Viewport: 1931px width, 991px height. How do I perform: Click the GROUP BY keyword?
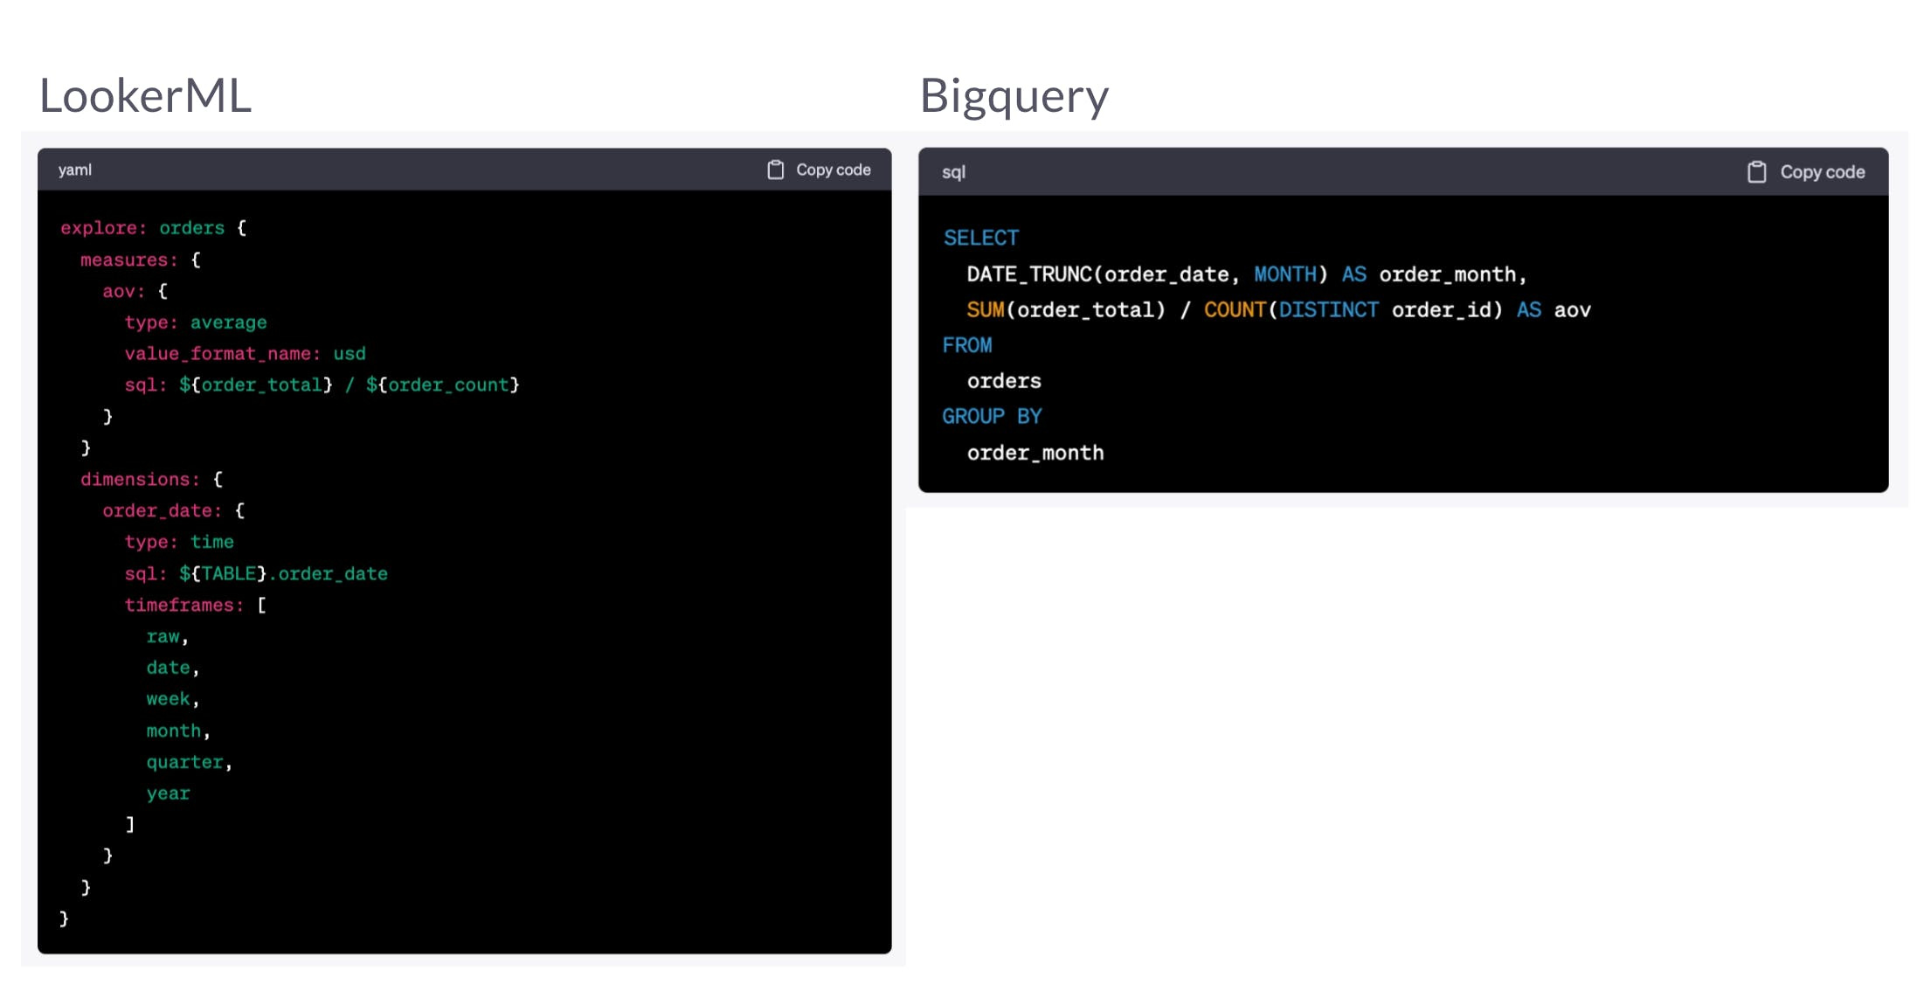992,417
